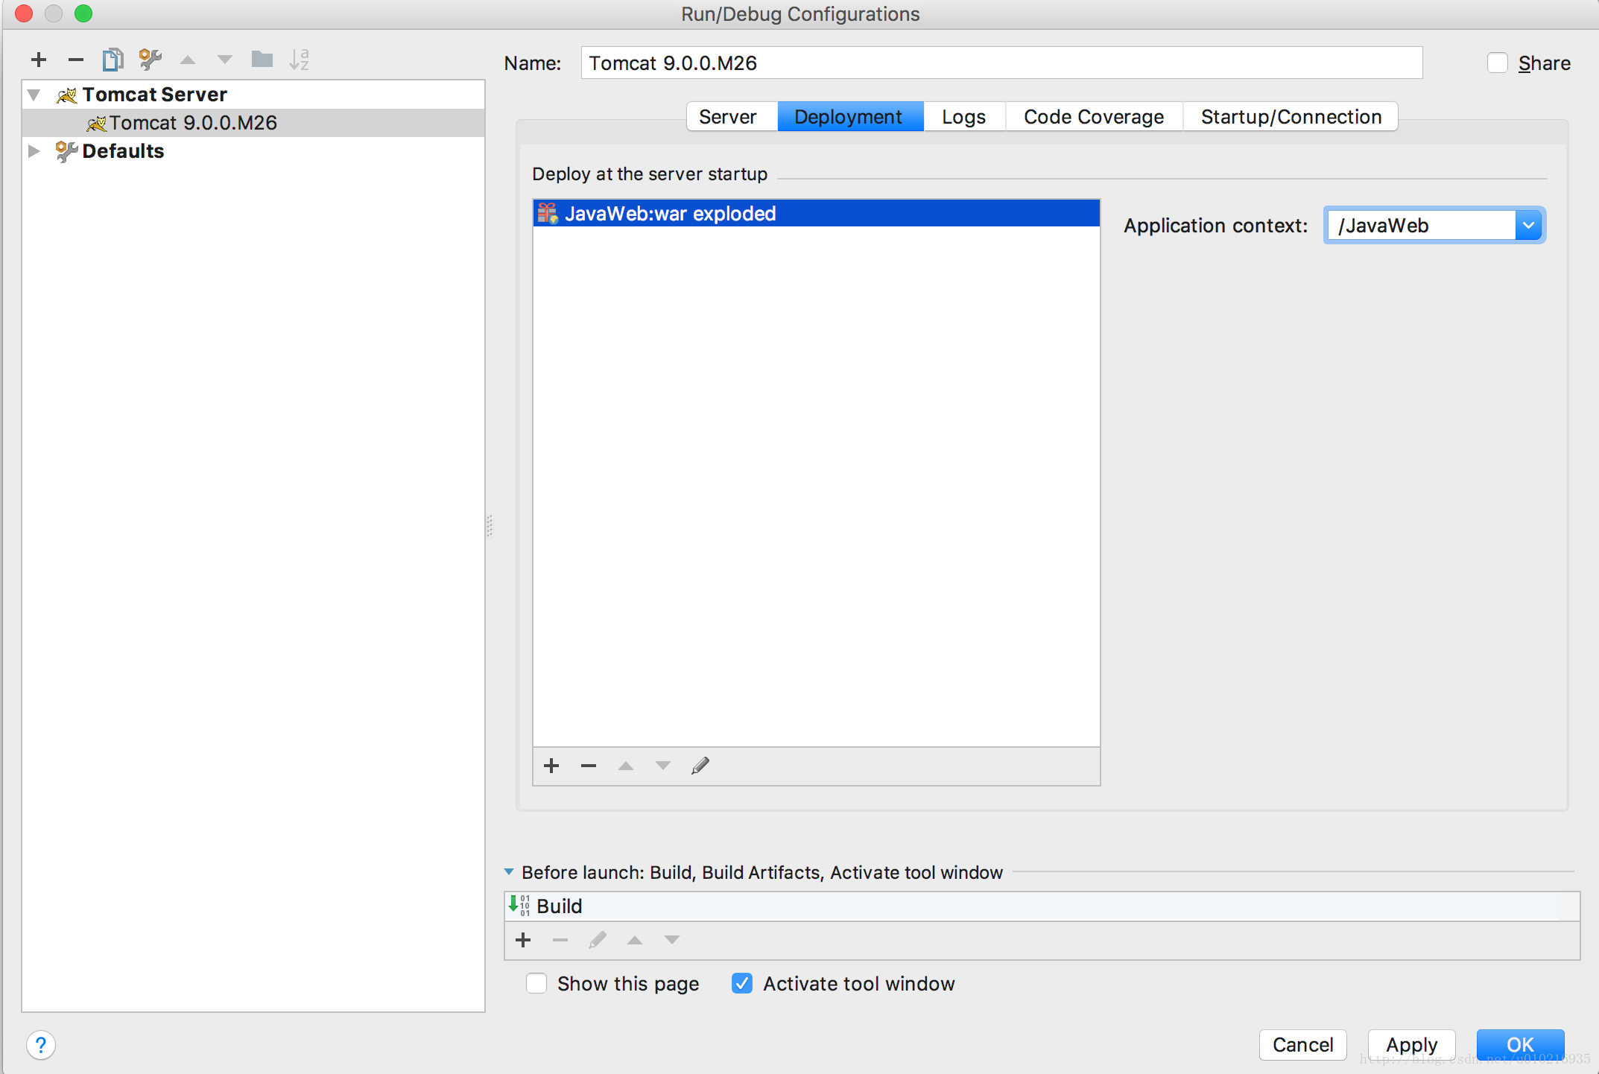Enable Show this page checkbox
This screenshot has height=1074, width=1599.
click(x=536, y=984)
